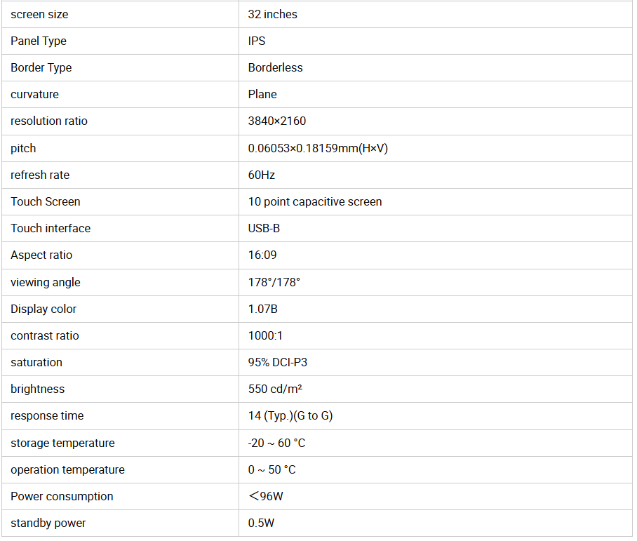This screenshot has width=637, height=541.
Task: Click the "Touch Screen" label
Action: point(45,201)
